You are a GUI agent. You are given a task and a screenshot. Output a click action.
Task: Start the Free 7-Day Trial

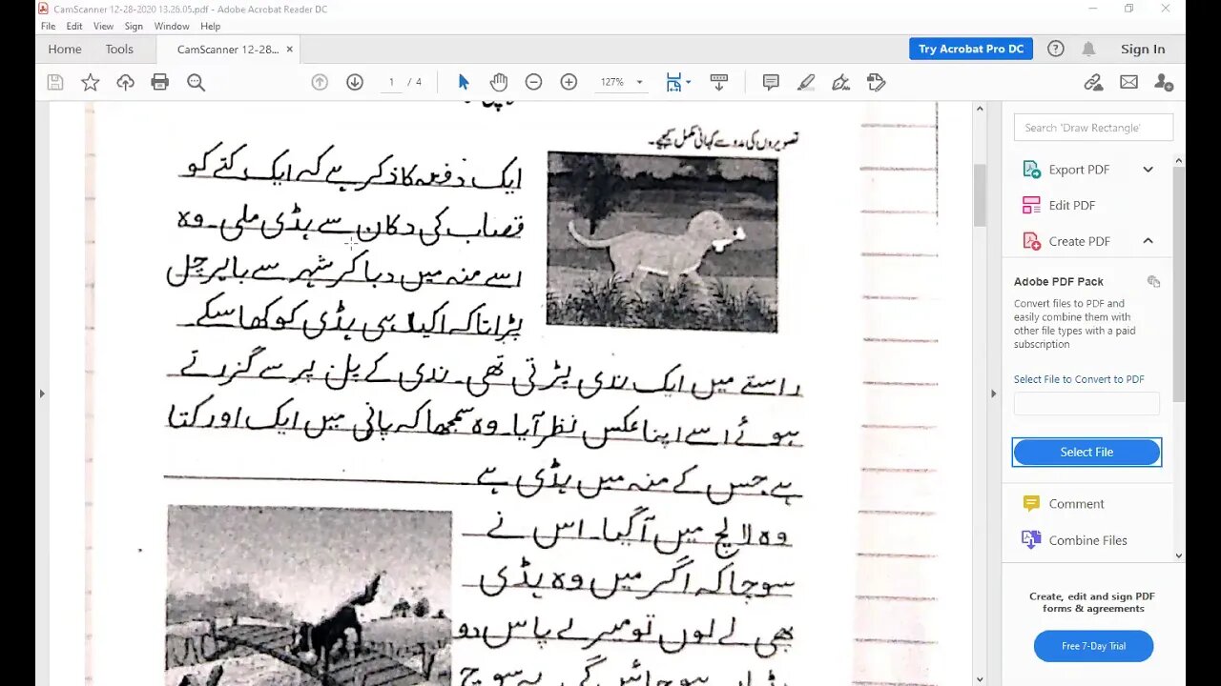click(x=1093, y=646)
